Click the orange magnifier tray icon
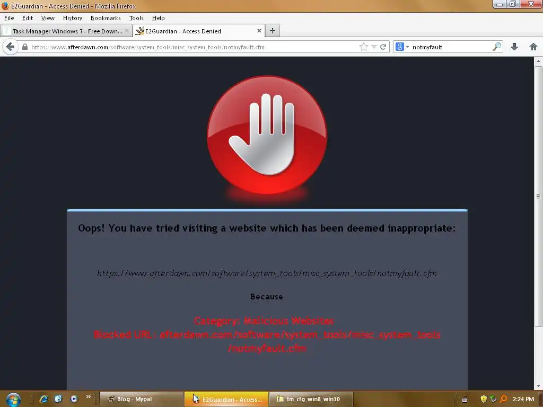 [504, 399]
